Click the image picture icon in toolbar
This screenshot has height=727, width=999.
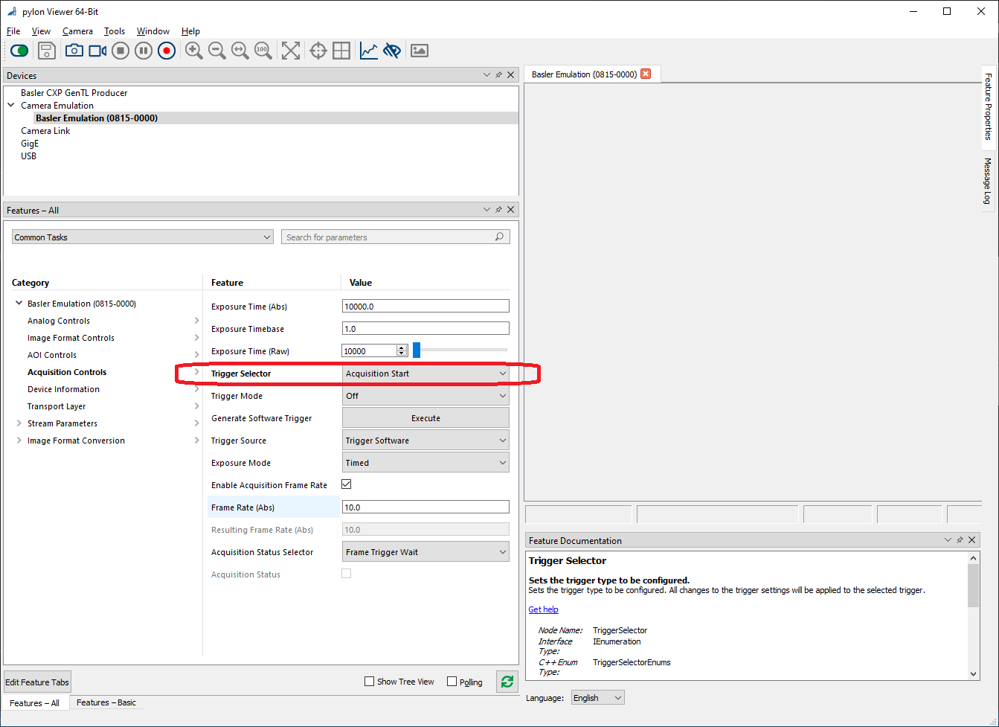pos(420,51)
